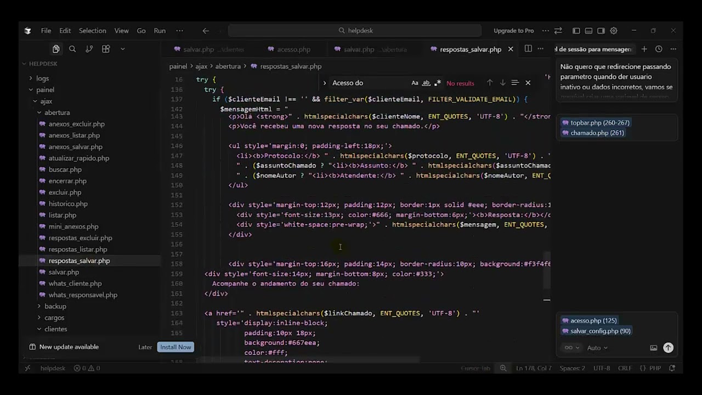Open the Extensions icon
The width and height of the screenshot is (702, 395).
106,49
